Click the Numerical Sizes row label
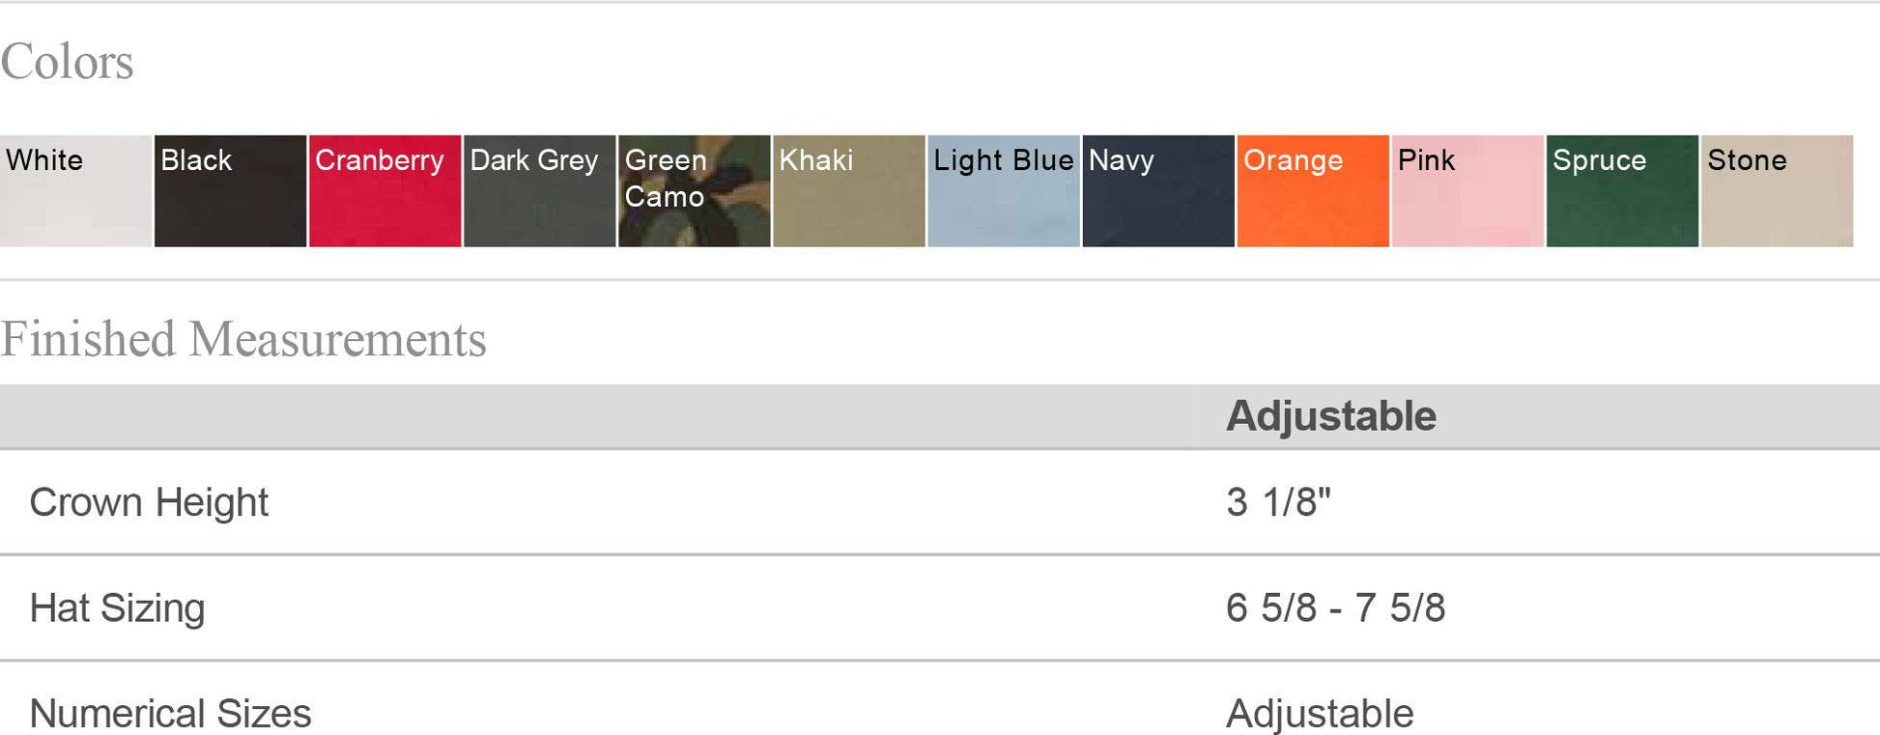 click(170, 714)
